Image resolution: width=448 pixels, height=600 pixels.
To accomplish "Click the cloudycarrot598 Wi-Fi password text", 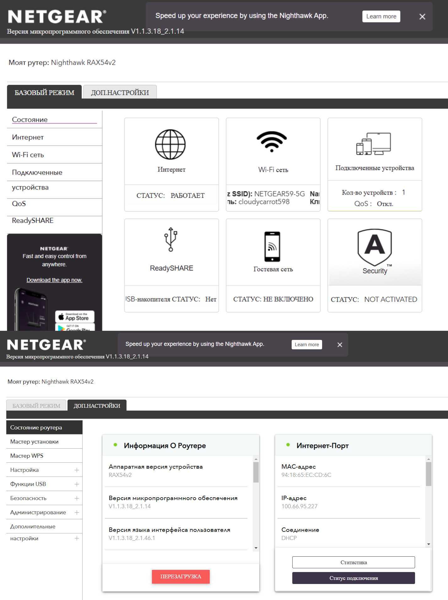I will pyautogui.click(x=264, y=202).
